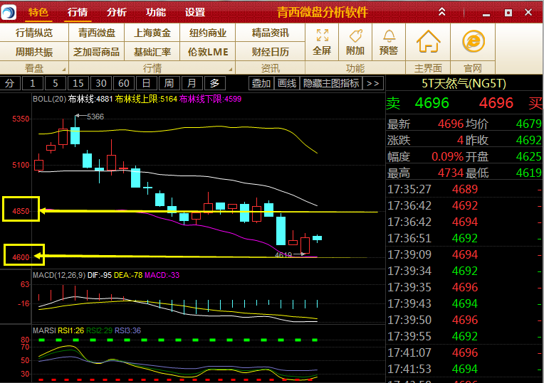Expand more chart tools with >> button
This screenshot has width=544, height=383.
[x=373, y=83]
